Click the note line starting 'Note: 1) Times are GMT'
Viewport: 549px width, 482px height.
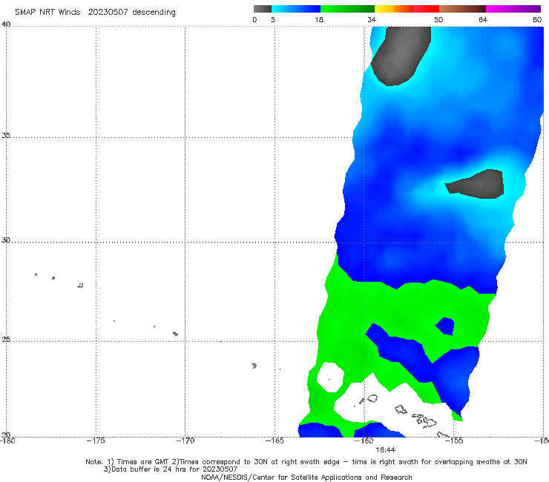click(306, 462)
